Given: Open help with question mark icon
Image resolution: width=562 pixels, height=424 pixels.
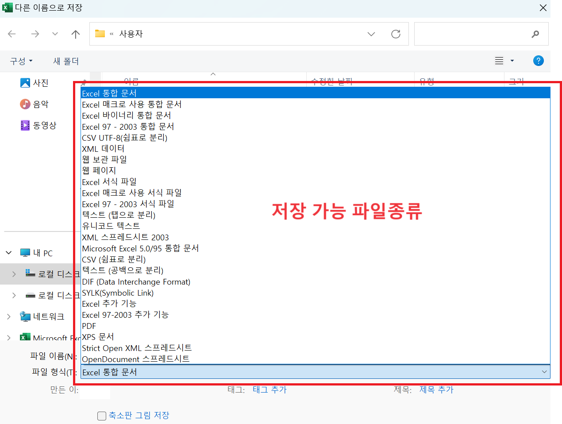Looking at the screenshot, I should click(x=538, y=61).
